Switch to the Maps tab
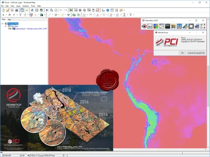Image resolution: width=210 pixels, height=157 pixels. pos(3,20)
